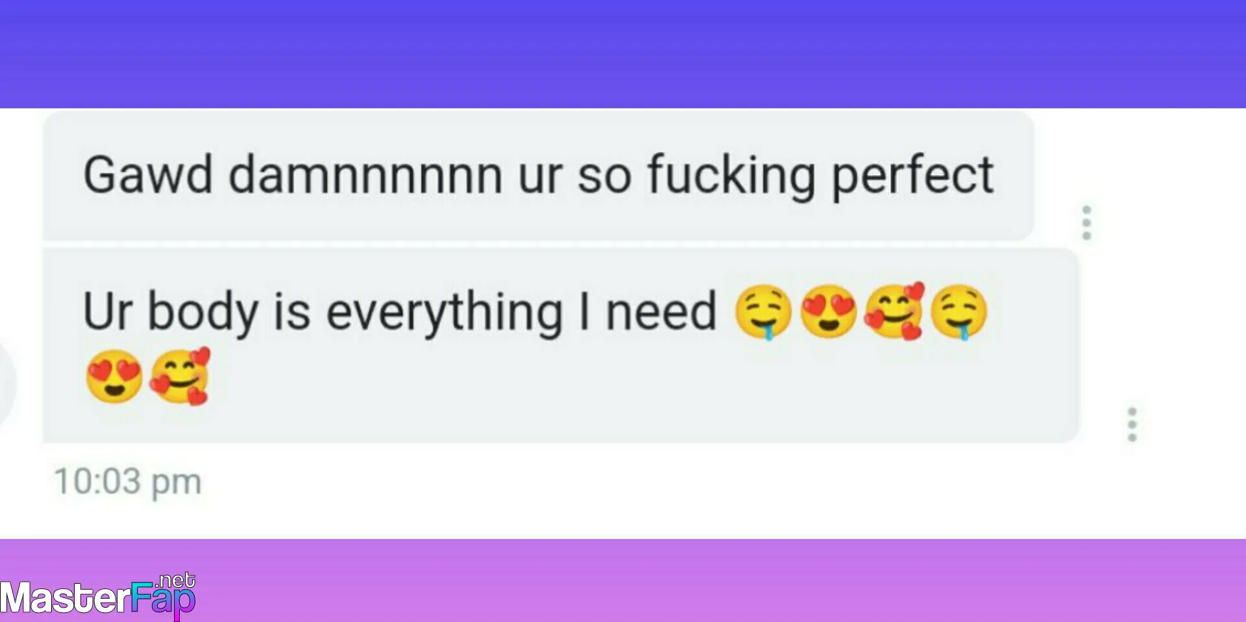The image size is (1246, 622).
Task: Open the three-dot menu beside the "Gawd damnnnnnn" message
Action: coord(1086,222)
